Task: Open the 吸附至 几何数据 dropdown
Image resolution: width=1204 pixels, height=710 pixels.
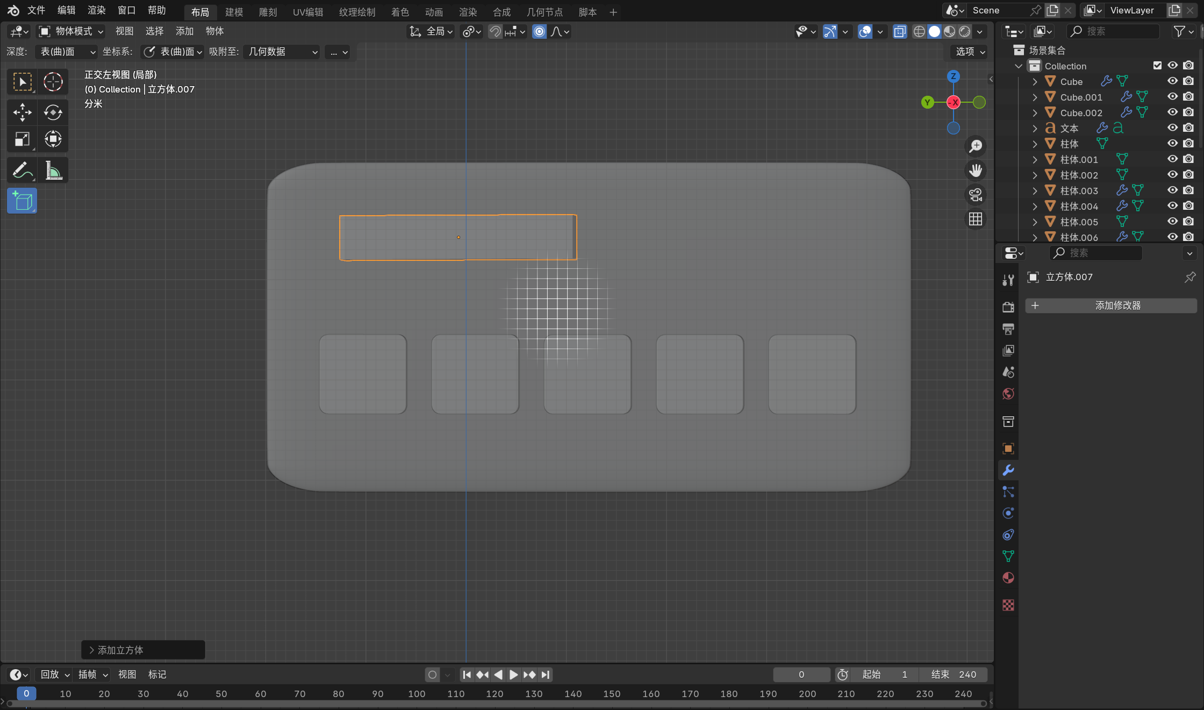Action: click(282, 52)
